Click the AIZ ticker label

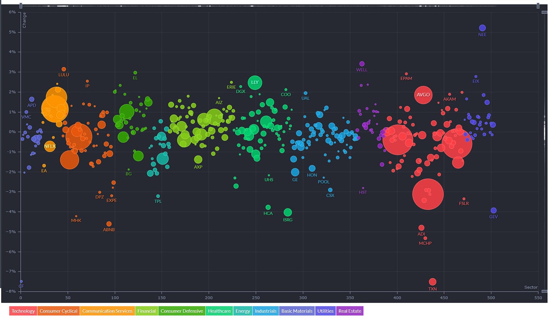pyautogui.click(x=219, y=103)
